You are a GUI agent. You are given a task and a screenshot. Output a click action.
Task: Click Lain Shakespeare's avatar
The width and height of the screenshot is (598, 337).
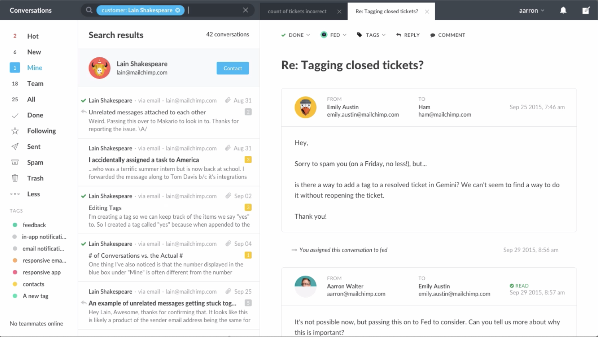100,68
